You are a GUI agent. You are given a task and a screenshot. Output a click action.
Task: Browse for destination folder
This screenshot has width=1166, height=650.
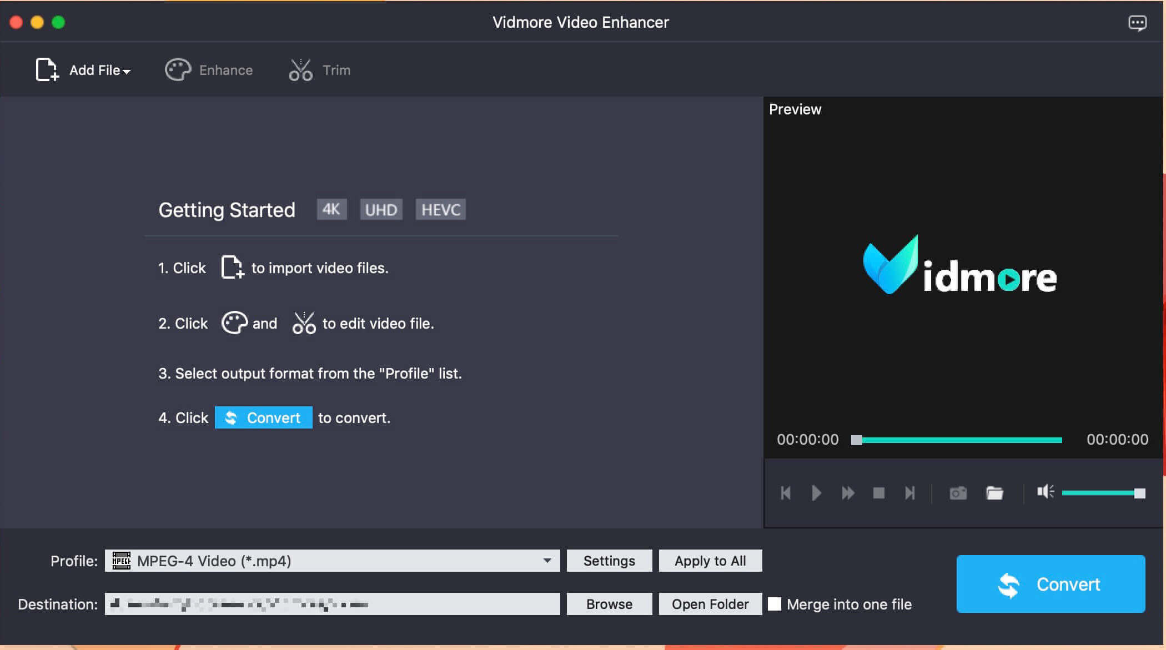point(609,604)
